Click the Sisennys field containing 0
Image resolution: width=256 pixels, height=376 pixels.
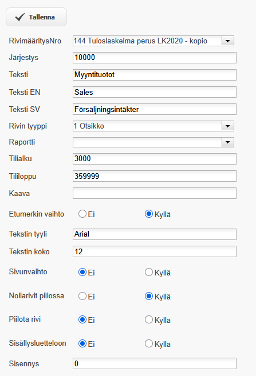tap(155, 363)
